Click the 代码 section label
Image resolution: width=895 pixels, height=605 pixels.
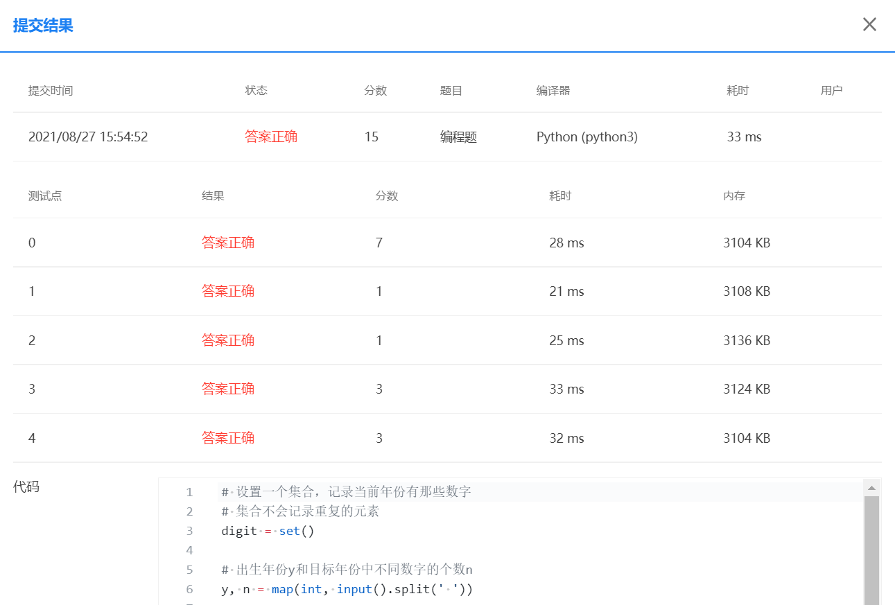pos(26,487)
